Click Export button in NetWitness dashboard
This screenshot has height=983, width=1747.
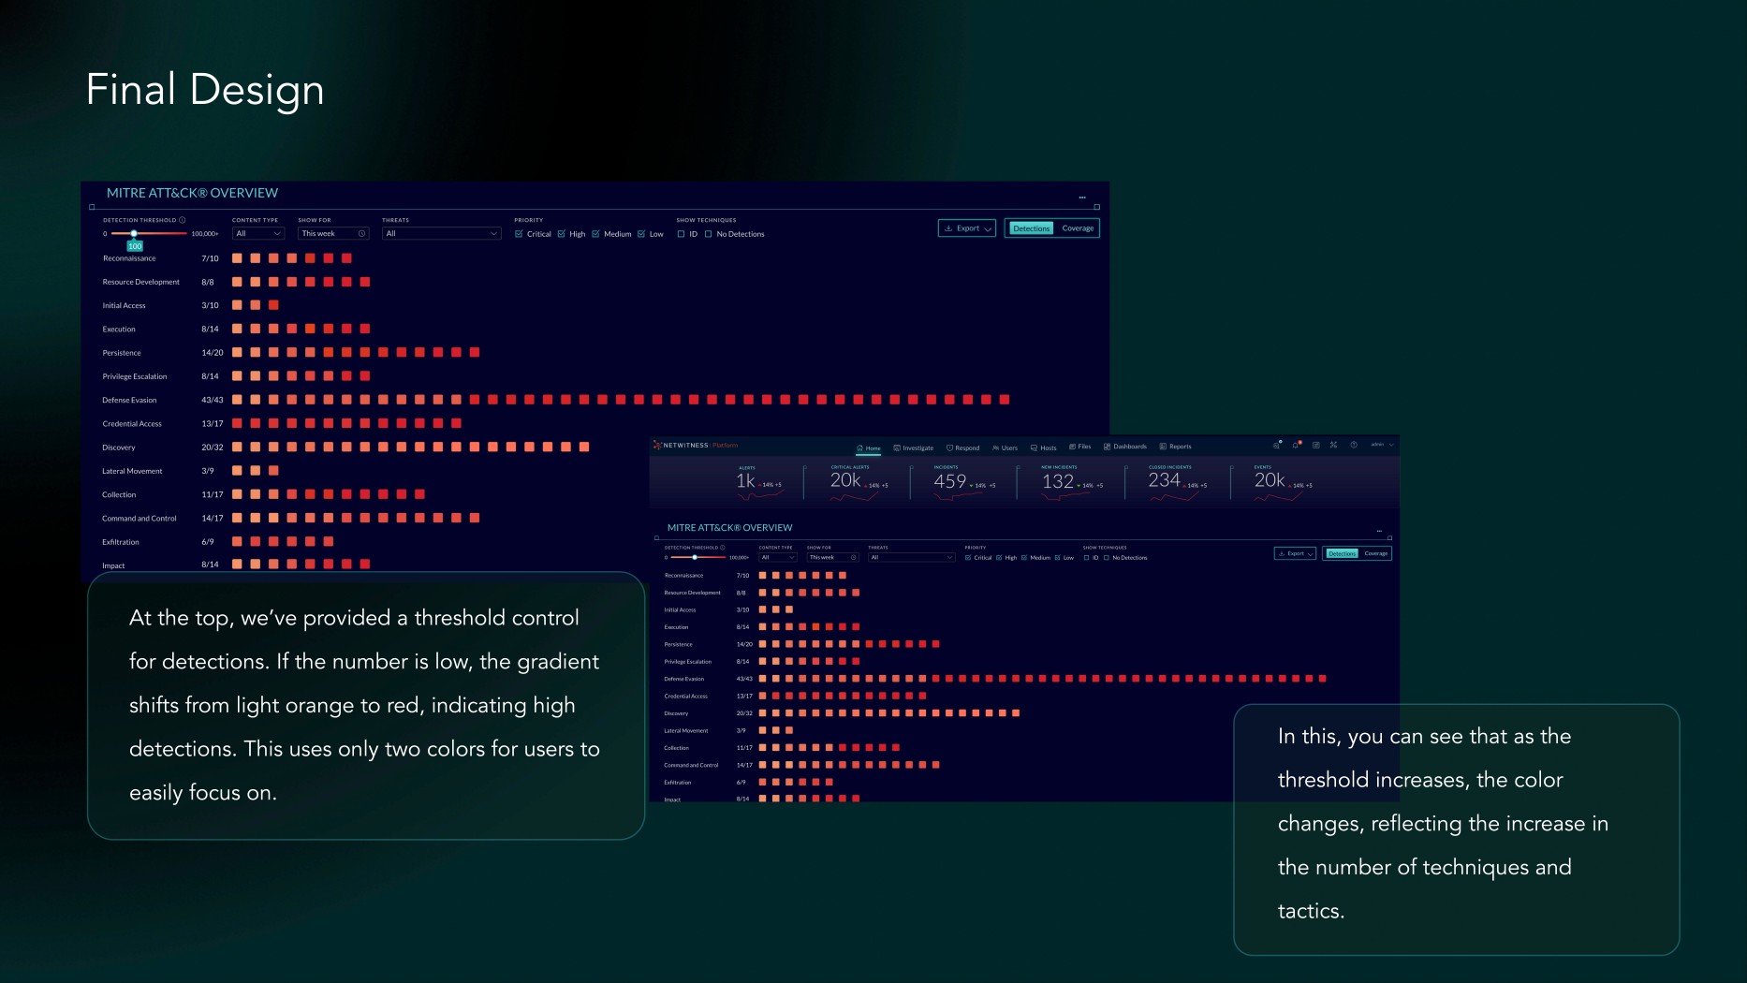1296,553
